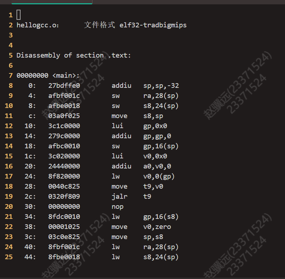Screen dimensions: 285x279
Task: Click hex word 8fbe0018 on last line
Action: coord(64,257)
